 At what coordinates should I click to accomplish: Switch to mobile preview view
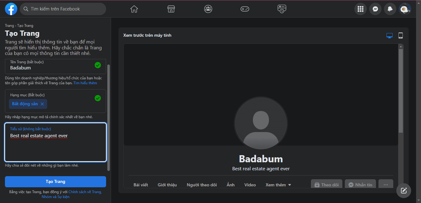click(x=401, y=35)
